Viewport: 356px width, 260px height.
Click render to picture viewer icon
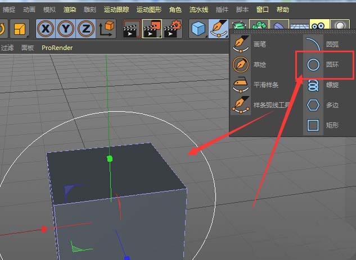pyautogui.click(x=152, y=29)
